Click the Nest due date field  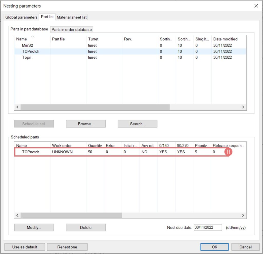tap(208, 227)
